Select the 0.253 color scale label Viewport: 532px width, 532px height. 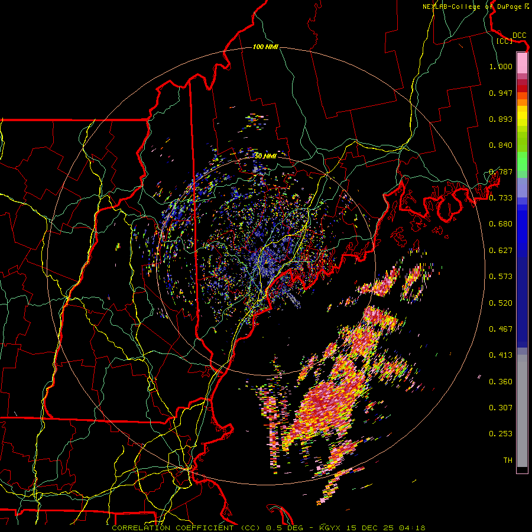coord(501,434)
